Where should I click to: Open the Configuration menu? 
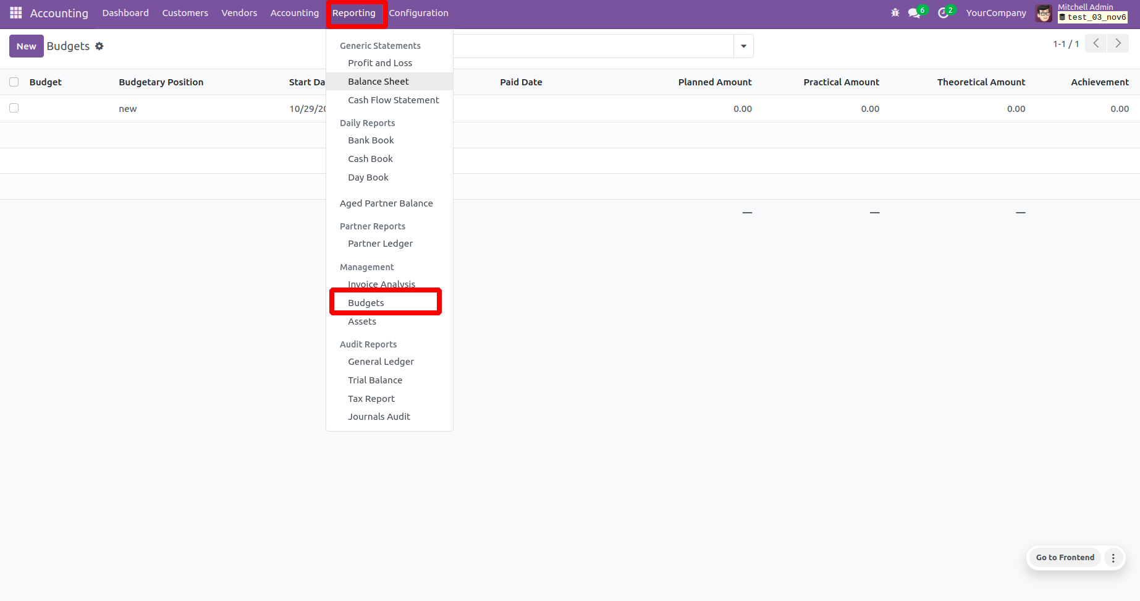pos(418,13)
